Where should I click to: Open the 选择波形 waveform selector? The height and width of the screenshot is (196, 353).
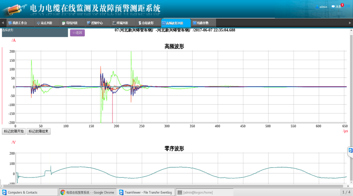(35, 32)
